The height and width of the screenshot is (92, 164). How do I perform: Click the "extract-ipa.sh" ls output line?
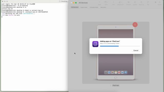(7, 9)
